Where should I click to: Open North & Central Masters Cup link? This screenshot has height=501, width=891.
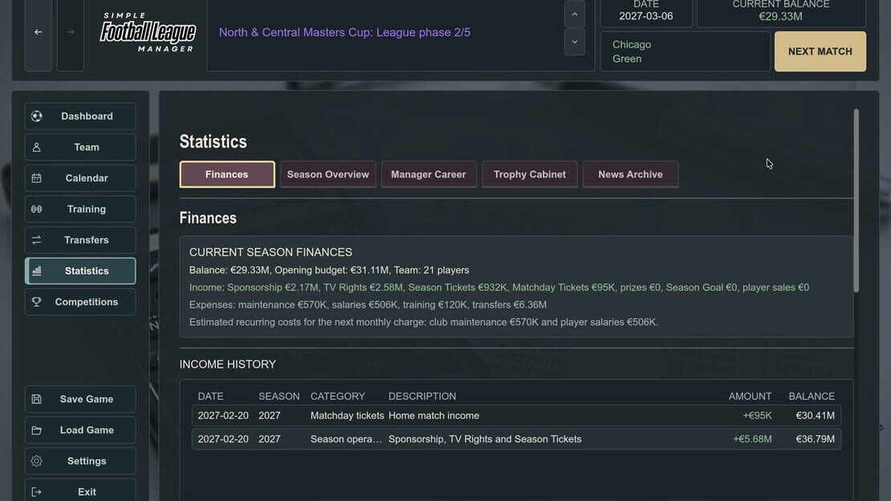pyautogui.click(x=344, y=32)
